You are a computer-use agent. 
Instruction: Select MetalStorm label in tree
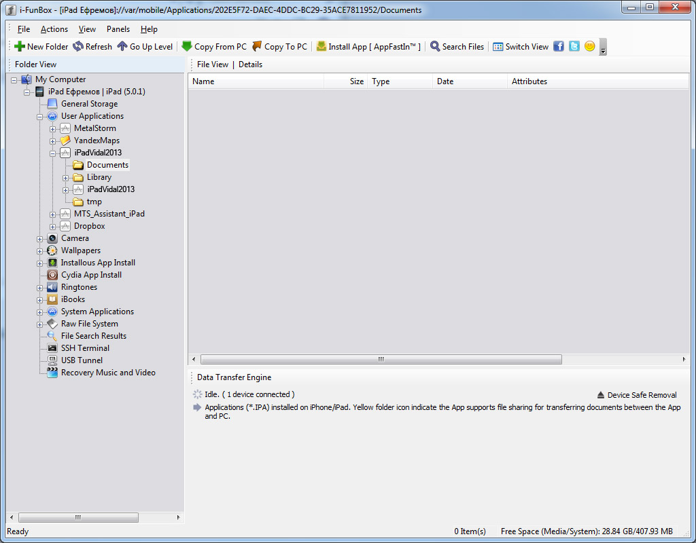95,128
